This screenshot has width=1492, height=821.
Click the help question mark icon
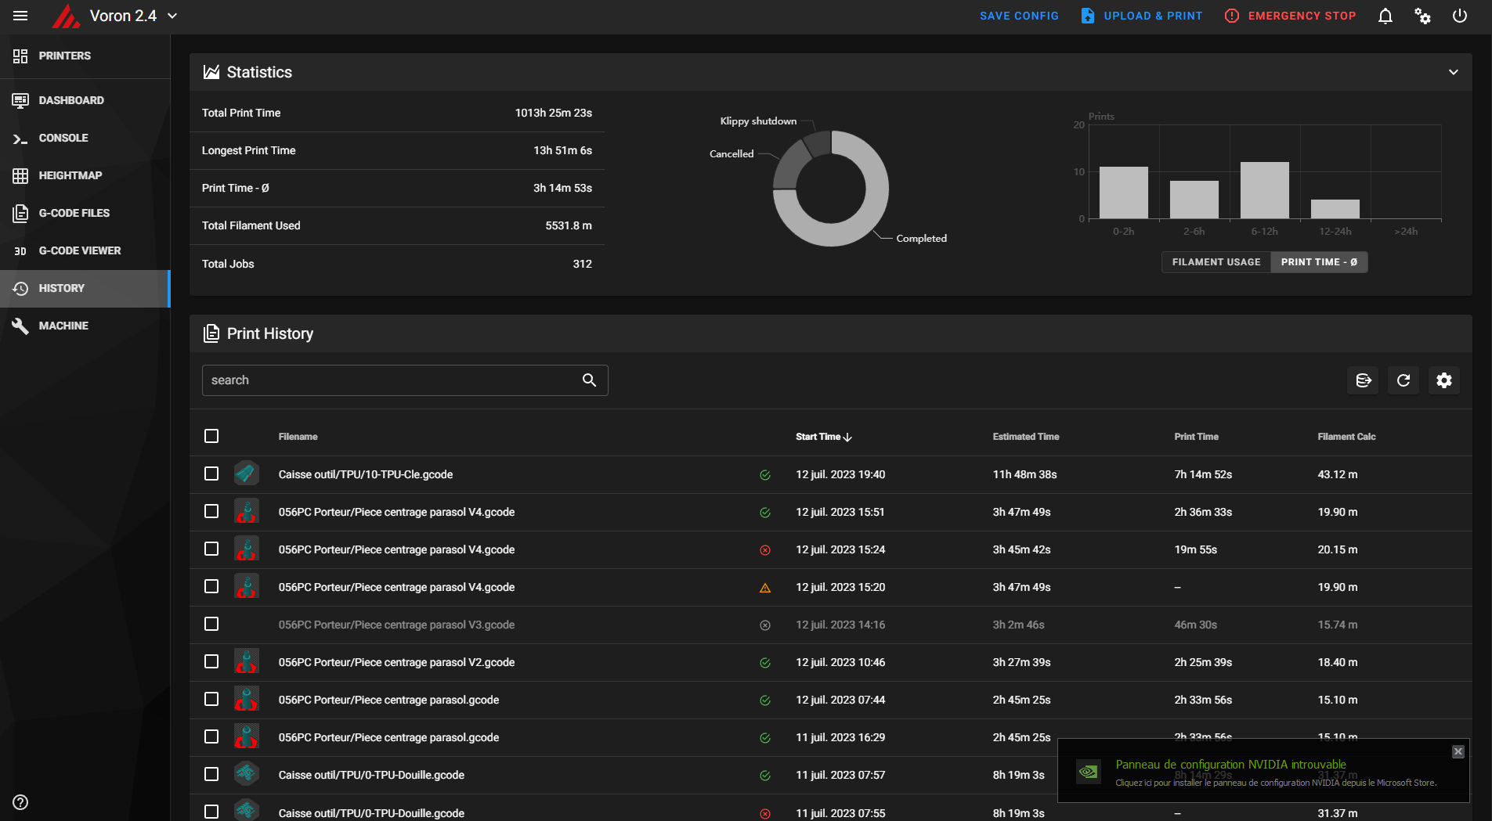(20, 802)
